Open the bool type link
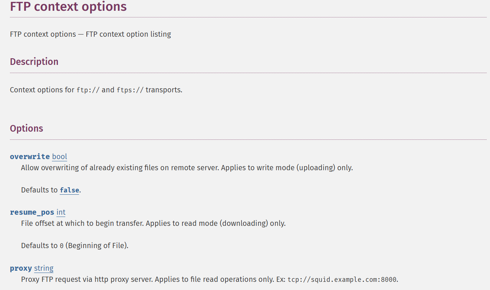The image size is (490, 290). [59, 156]
